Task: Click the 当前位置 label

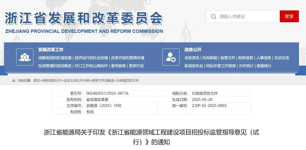Action: (x=24, y=80)
